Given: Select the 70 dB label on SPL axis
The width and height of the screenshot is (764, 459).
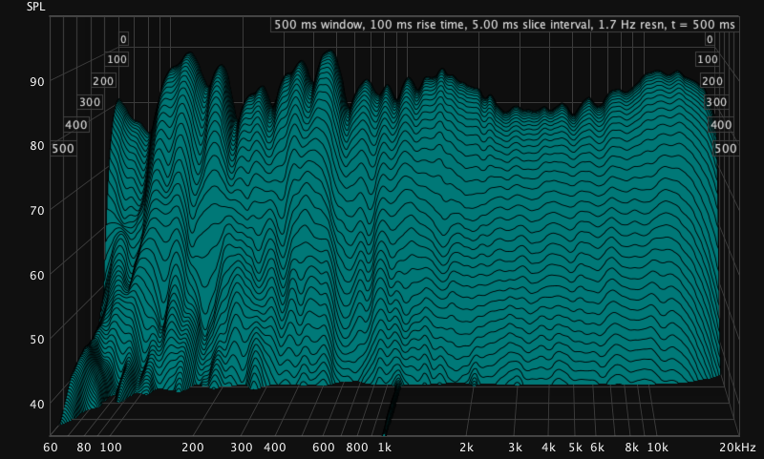Looking at the screenshot, I should pyautogui.click(x=37, y=210).
